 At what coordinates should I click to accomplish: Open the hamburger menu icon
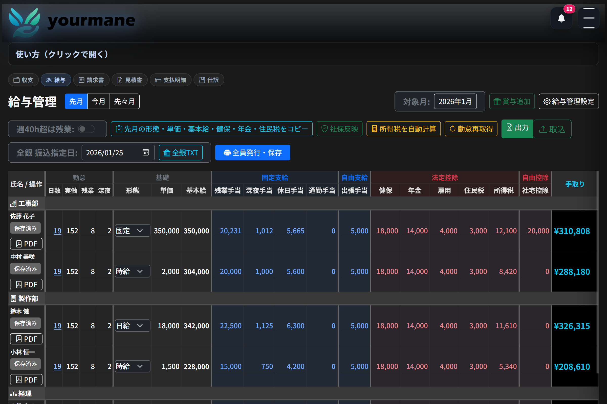(589, 18)
